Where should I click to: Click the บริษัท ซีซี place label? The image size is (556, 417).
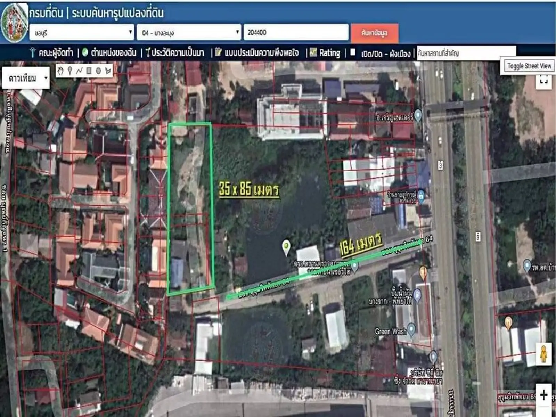tap(418, 376)
